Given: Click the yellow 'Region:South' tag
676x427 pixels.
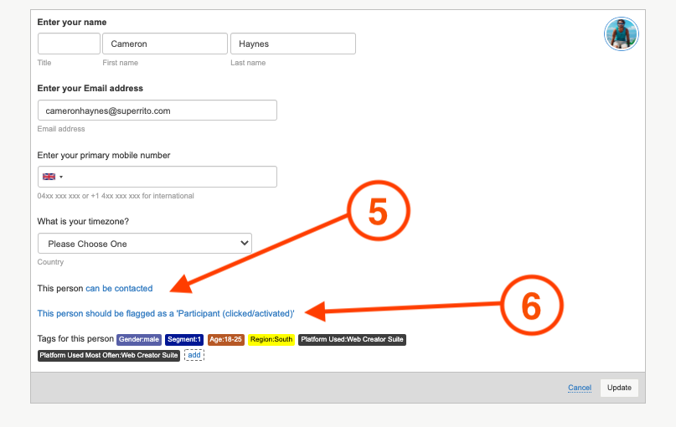Looking at the screenshot, I should (x=271, y=339).
